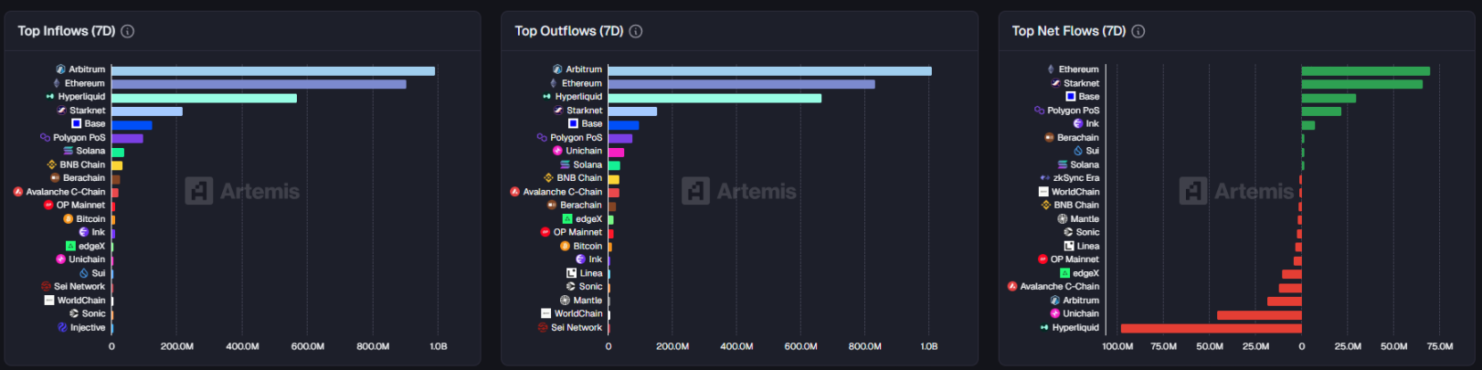Click info icon beside Top Inflows (7D)
Viewport: 1482px width, 370px height.
point(128,31)
